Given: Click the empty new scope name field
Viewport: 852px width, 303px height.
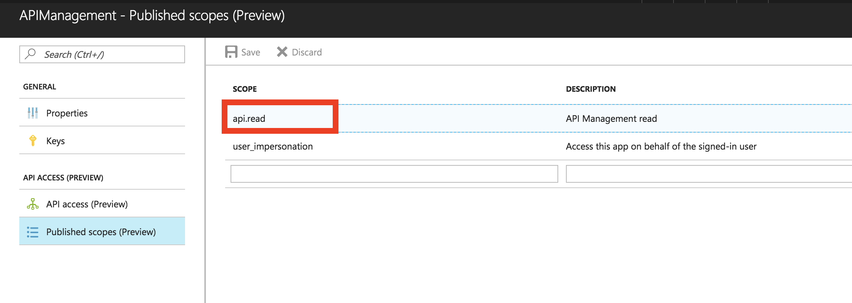Looking at the screenshot, I should (x=394, y=174).
